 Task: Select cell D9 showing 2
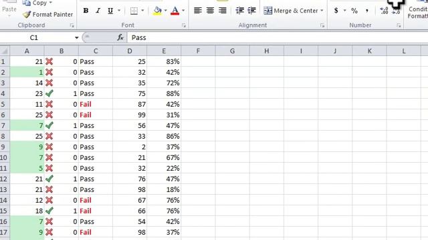130,147
